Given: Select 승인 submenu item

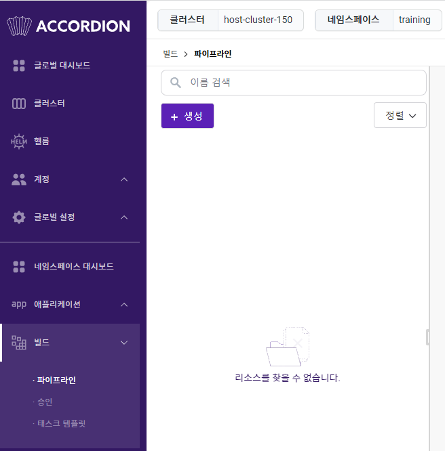Looking at the screenshot, I should tap(45, 402).
